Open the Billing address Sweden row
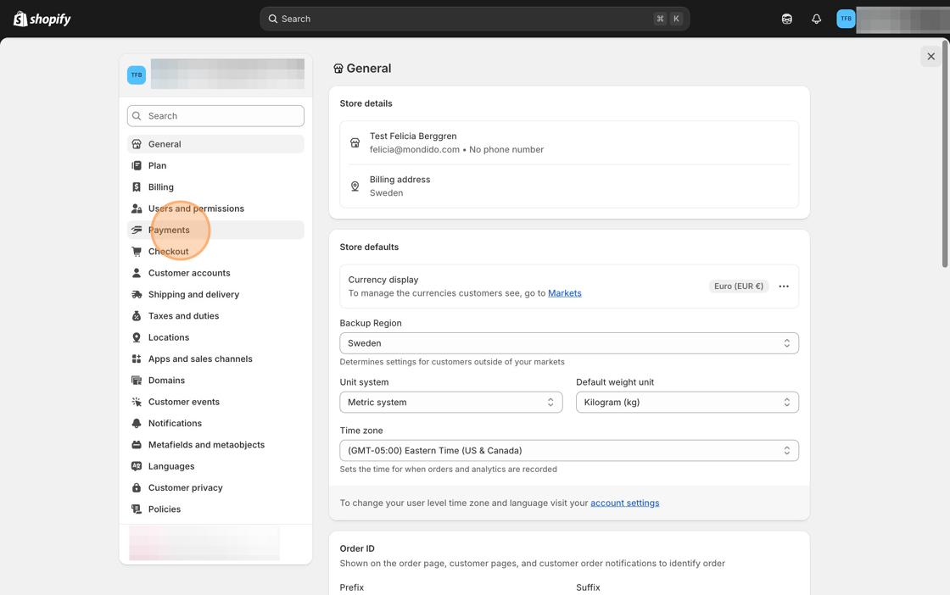The image size is (950, 595). 569,186
